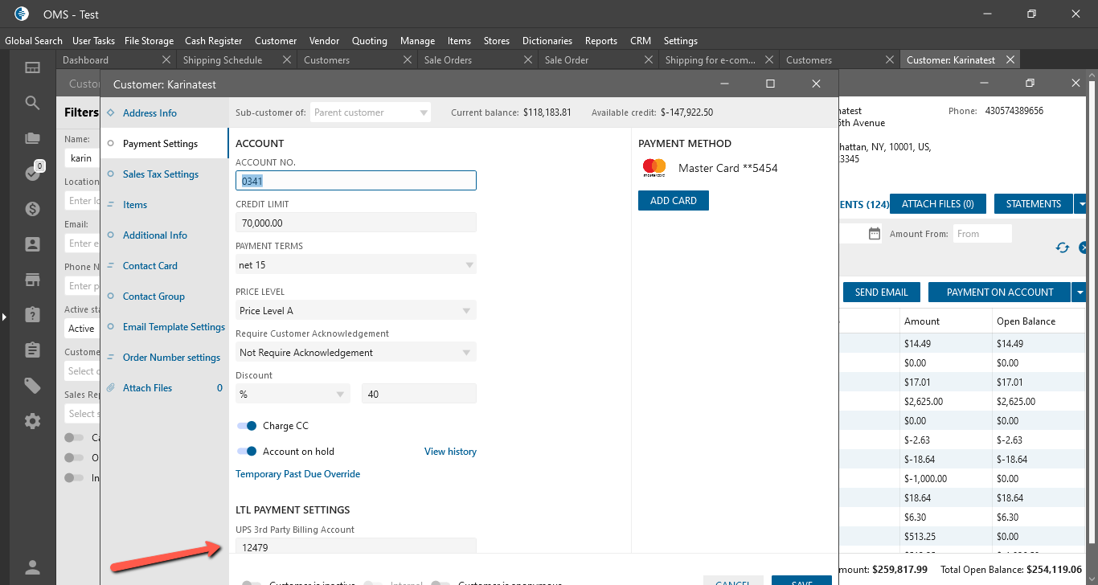Close the Shipping Schedule tab
The image size is (1098, 585).
tap(287, 60)
